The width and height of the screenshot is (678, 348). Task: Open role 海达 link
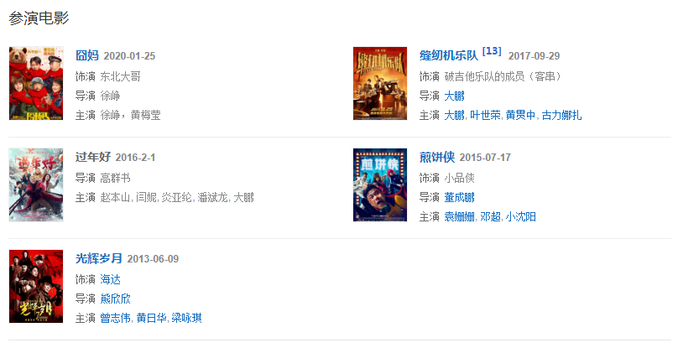tap(110, 280)
